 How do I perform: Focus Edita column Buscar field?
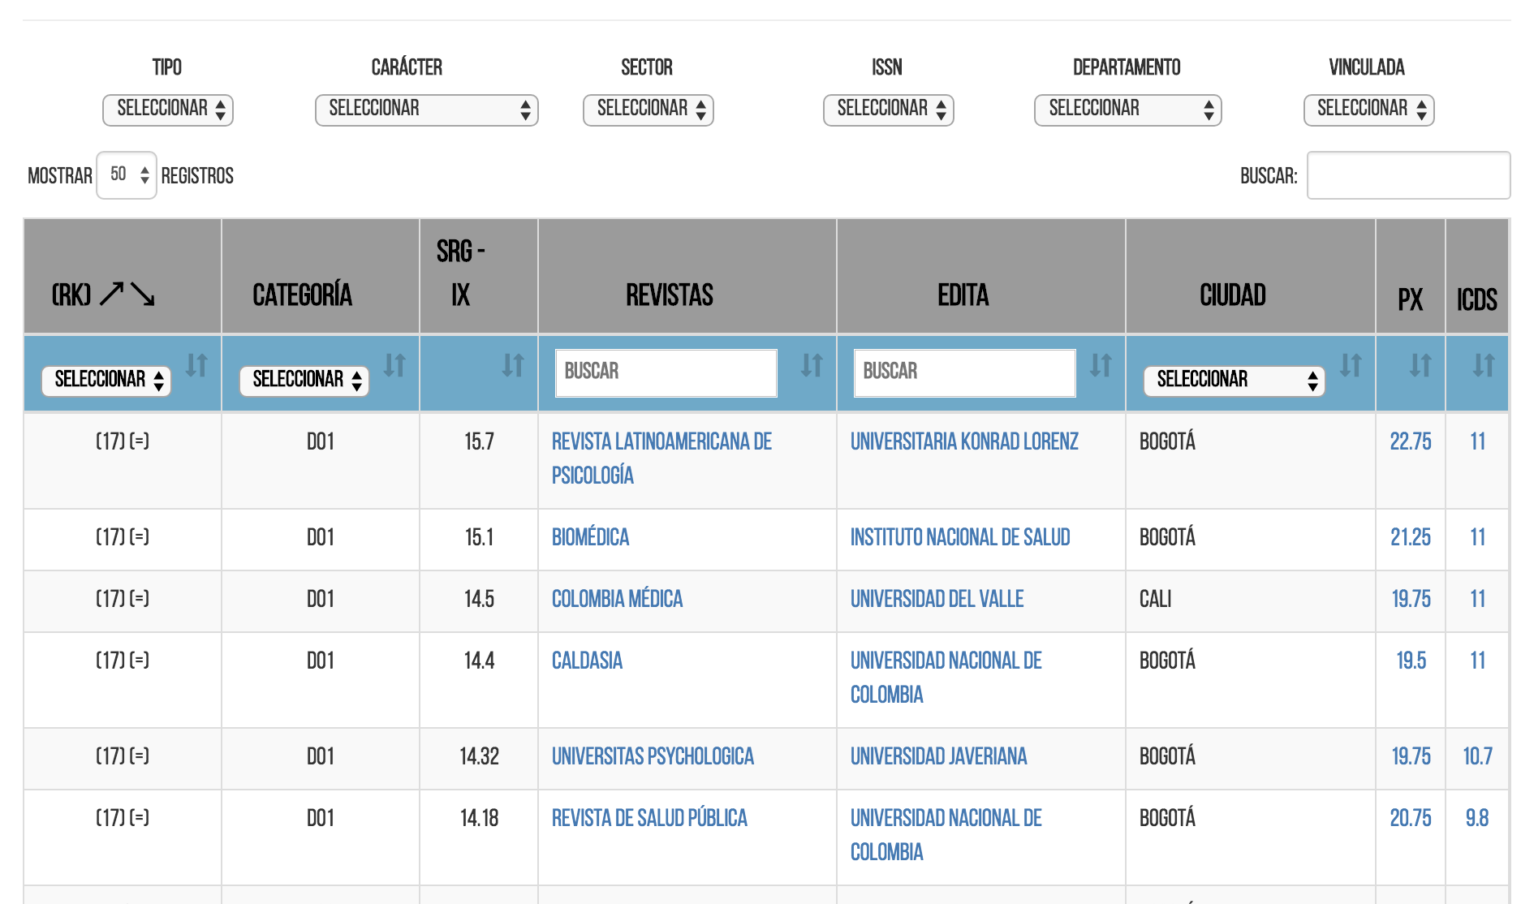pos(965,373)
